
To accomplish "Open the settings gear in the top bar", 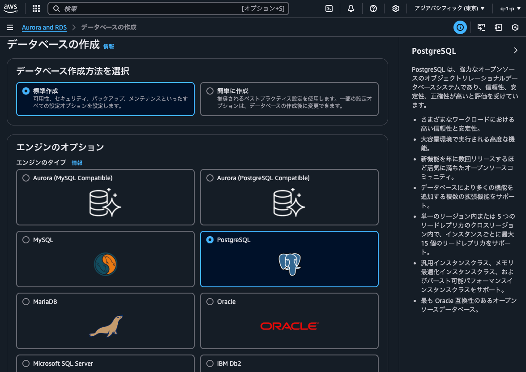I will click(x=396, y=9).
